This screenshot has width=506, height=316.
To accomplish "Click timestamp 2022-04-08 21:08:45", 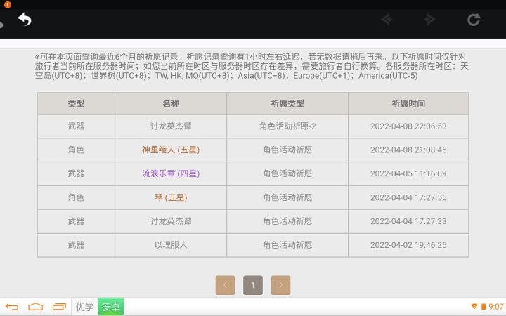I will pos(408,150).
